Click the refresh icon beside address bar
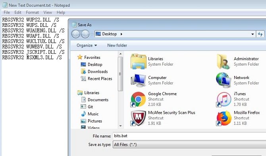Image resolution: width=266 pixels, height=156 pixels. pyautogui.click(x=260, y=34)
